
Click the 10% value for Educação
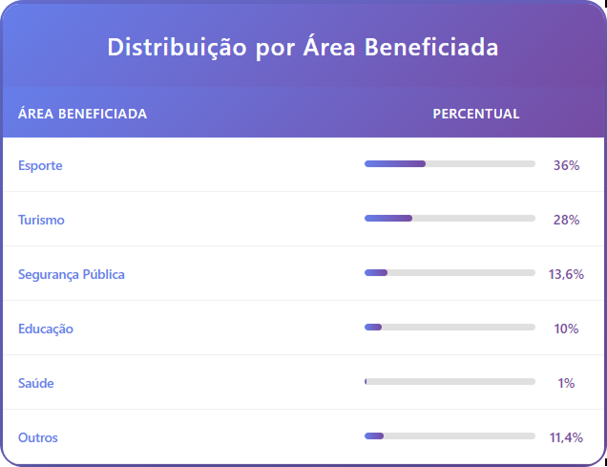566,329
